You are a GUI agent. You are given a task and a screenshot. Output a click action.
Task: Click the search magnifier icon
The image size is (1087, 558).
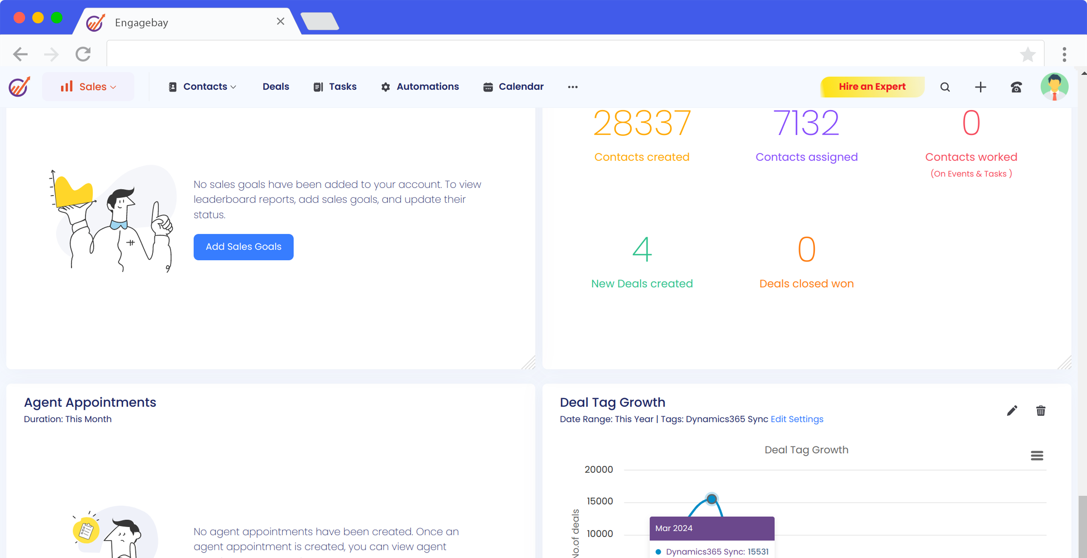coord(945,87)
